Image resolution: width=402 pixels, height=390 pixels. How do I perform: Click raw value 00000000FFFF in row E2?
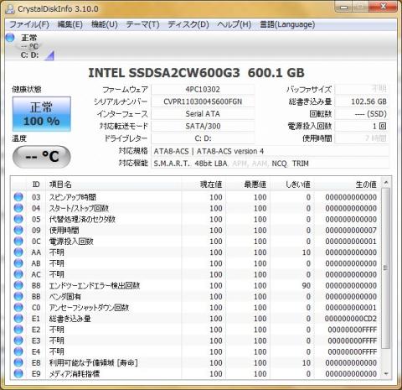tap(353, 330)
